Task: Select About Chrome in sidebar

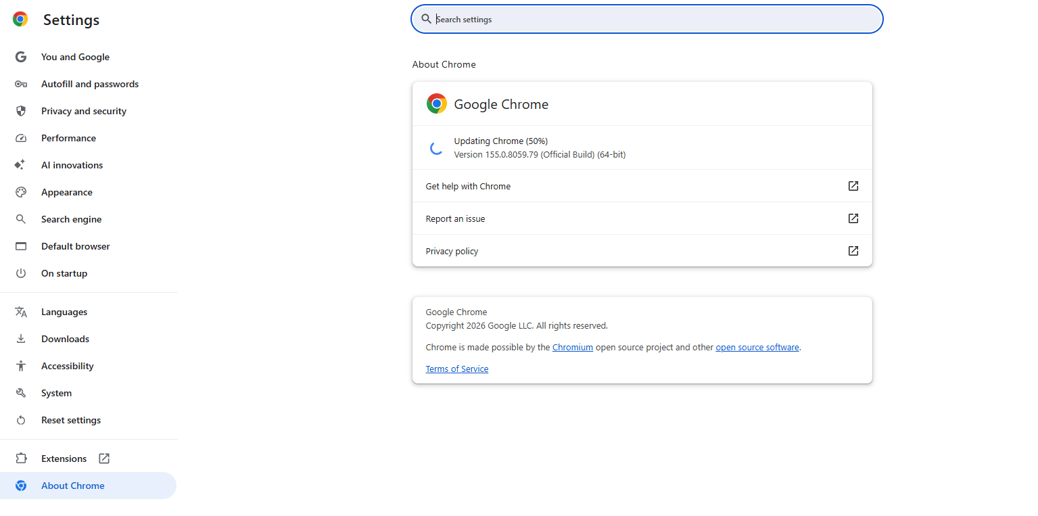Action: (x=88, y=486)
